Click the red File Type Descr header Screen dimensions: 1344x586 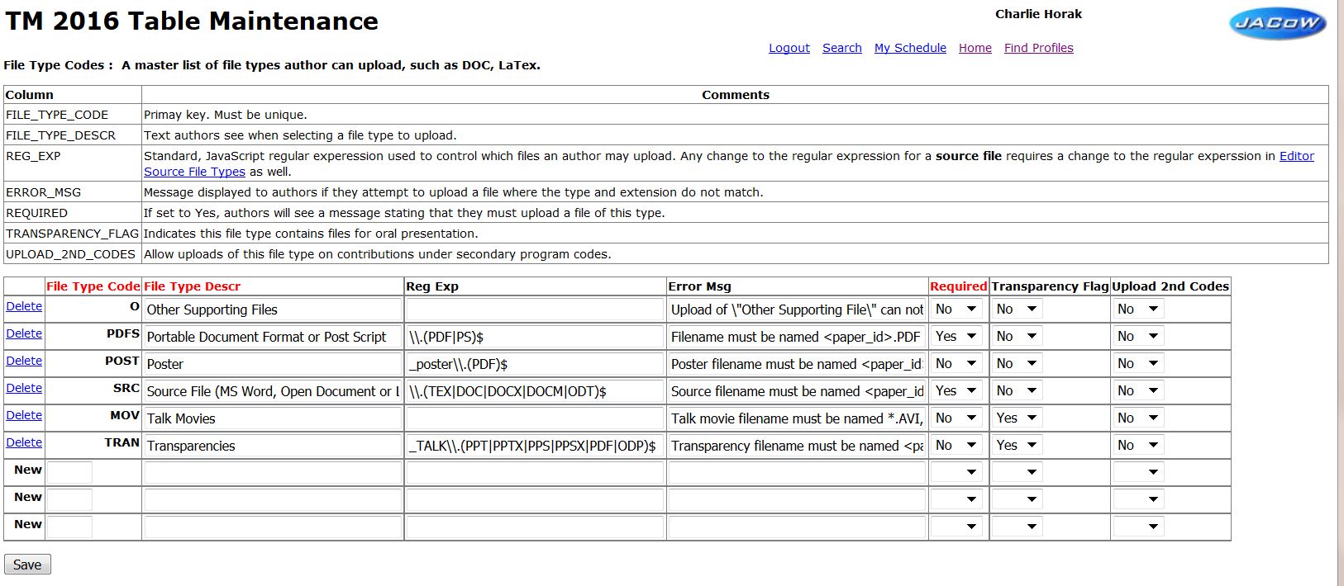192,286
